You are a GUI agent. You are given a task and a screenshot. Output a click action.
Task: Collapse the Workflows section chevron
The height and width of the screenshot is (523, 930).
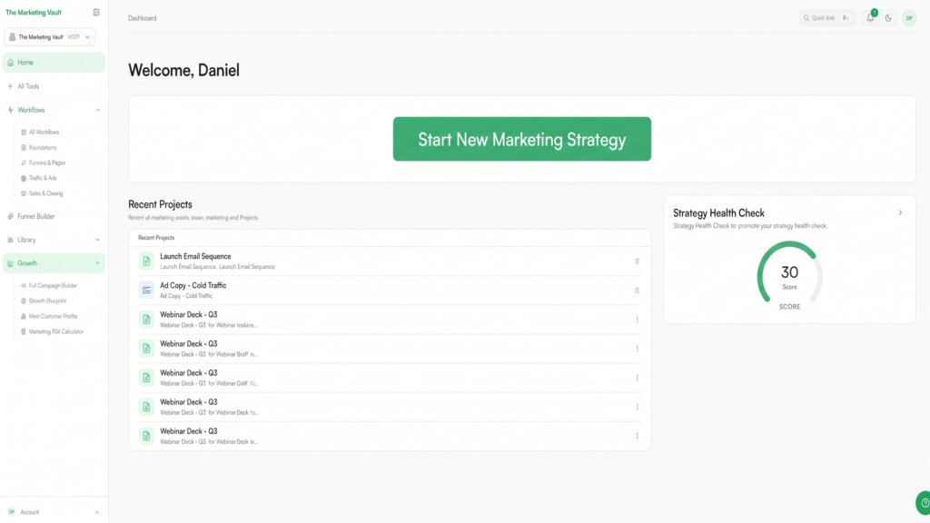pyautogui.click(x=97, y=110)
